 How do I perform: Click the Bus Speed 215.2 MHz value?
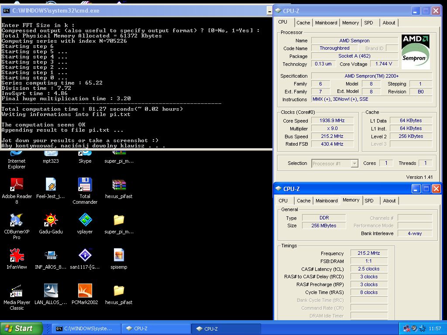tap(332, 136)
